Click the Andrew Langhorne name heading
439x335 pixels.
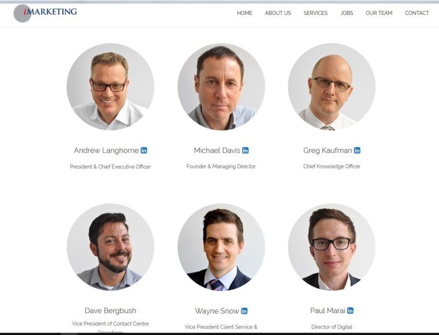coord(106,150)
